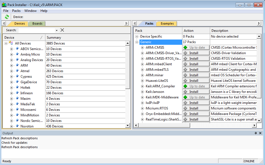
Task: Click the All Devices tree icon
Action: coord(11,43)
